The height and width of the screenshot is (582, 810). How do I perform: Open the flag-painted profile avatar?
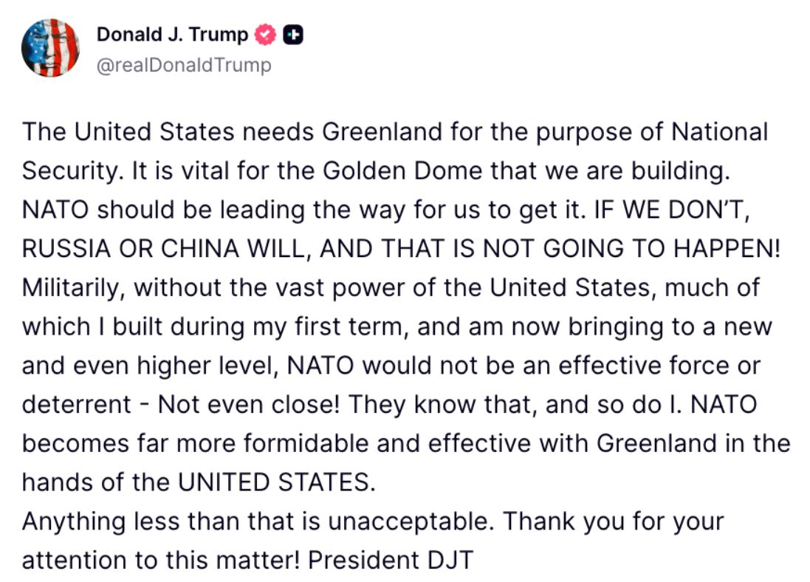coord(50,49)
